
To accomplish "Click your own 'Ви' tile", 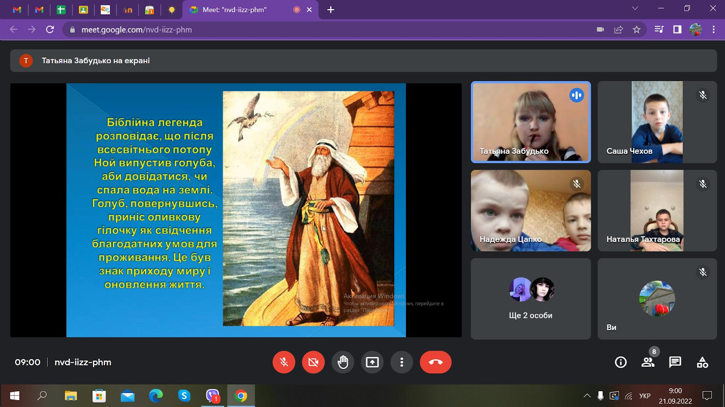I will pyautogui.click(x=657, y=299).
